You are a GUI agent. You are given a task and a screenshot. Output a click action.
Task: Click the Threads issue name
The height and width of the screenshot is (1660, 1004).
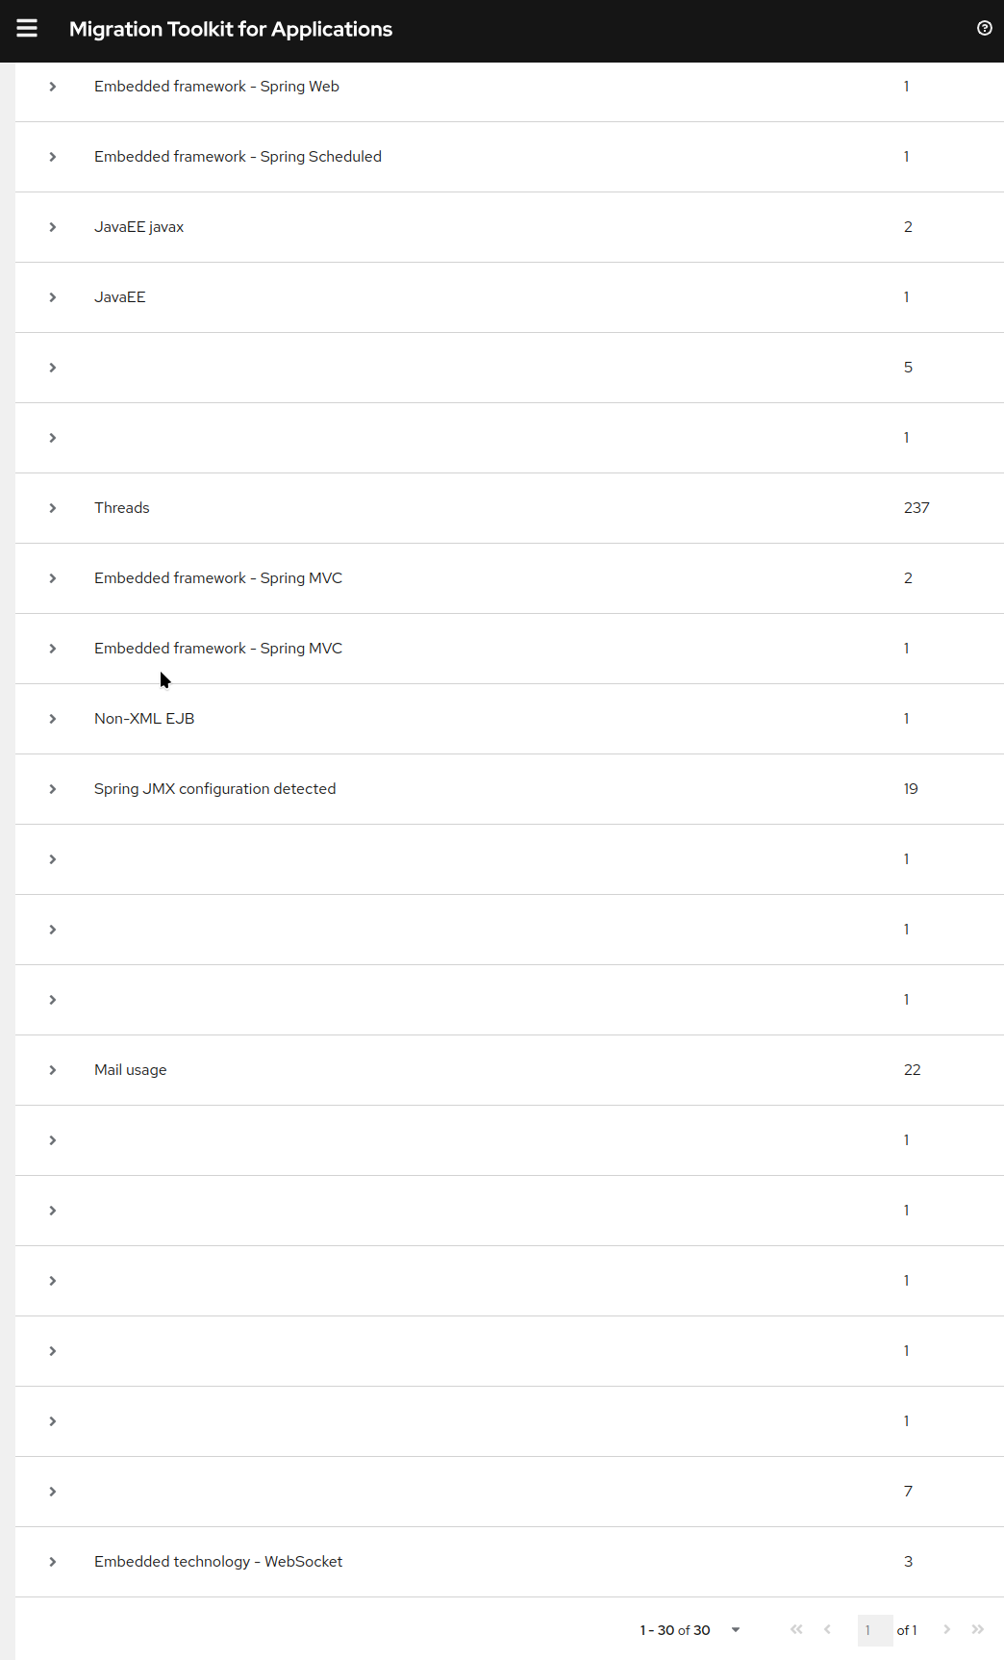122,508
